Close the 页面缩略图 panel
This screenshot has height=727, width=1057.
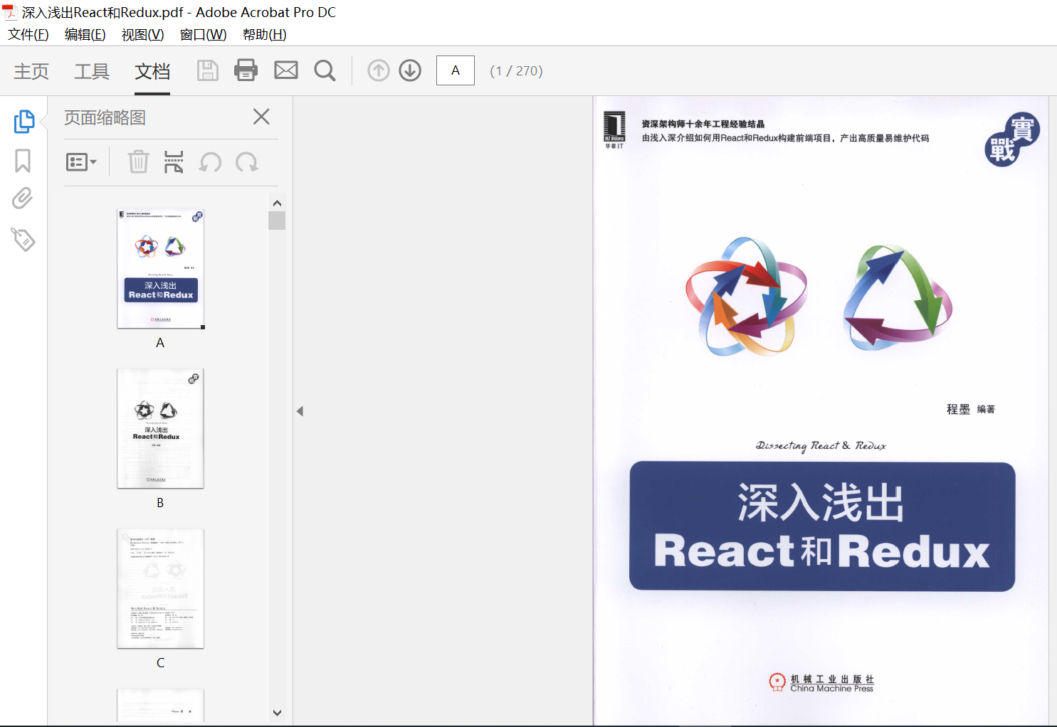(x=261, y=117)
